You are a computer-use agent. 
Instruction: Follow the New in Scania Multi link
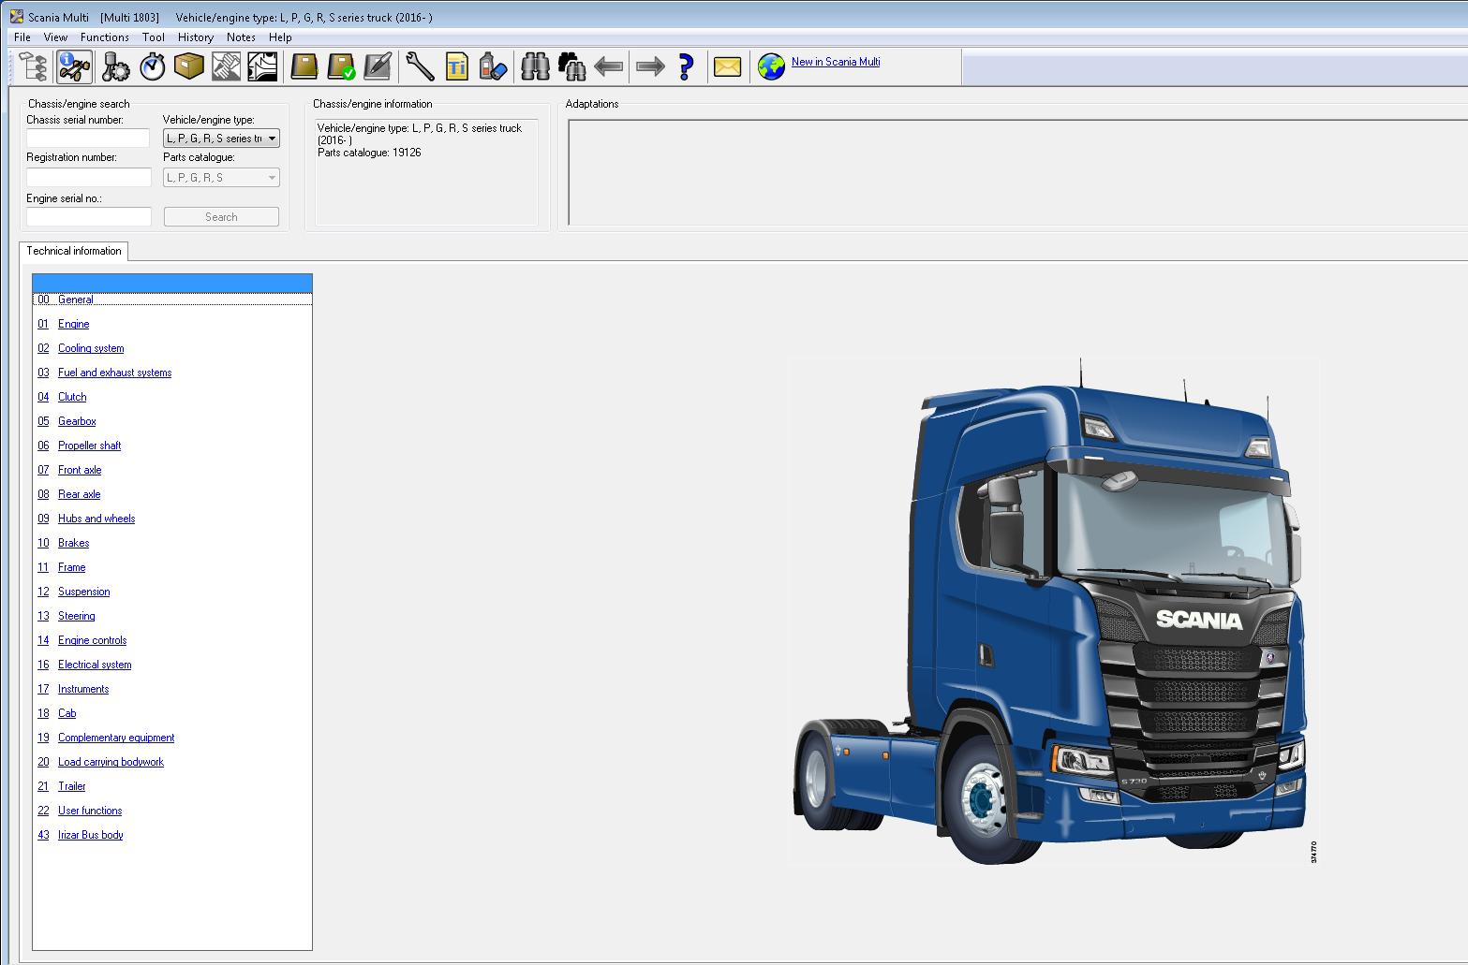click(x=835, y=62)
